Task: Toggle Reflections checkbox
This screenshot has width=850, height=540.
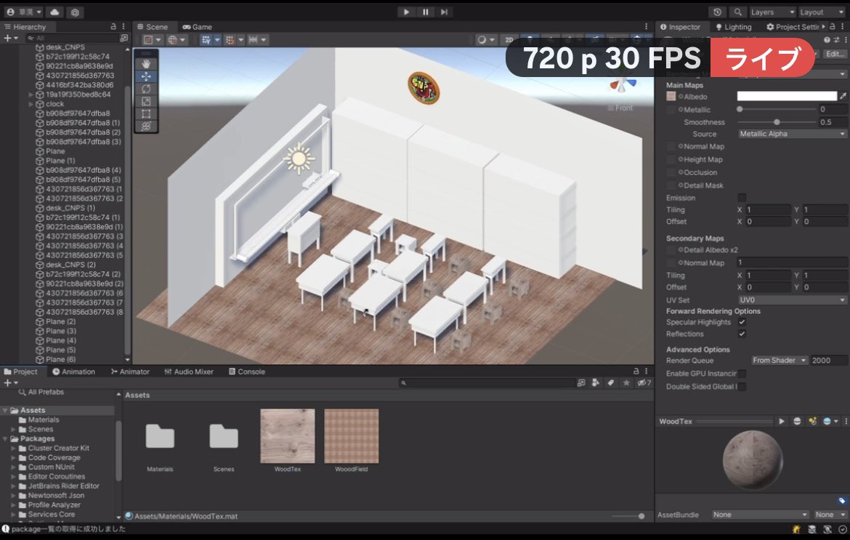Action: point(742,334)
